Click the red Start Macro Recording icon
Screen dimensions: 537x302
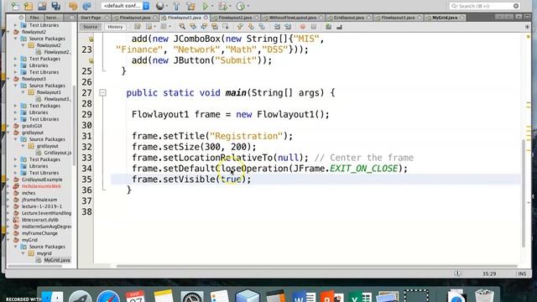[303, 27]
